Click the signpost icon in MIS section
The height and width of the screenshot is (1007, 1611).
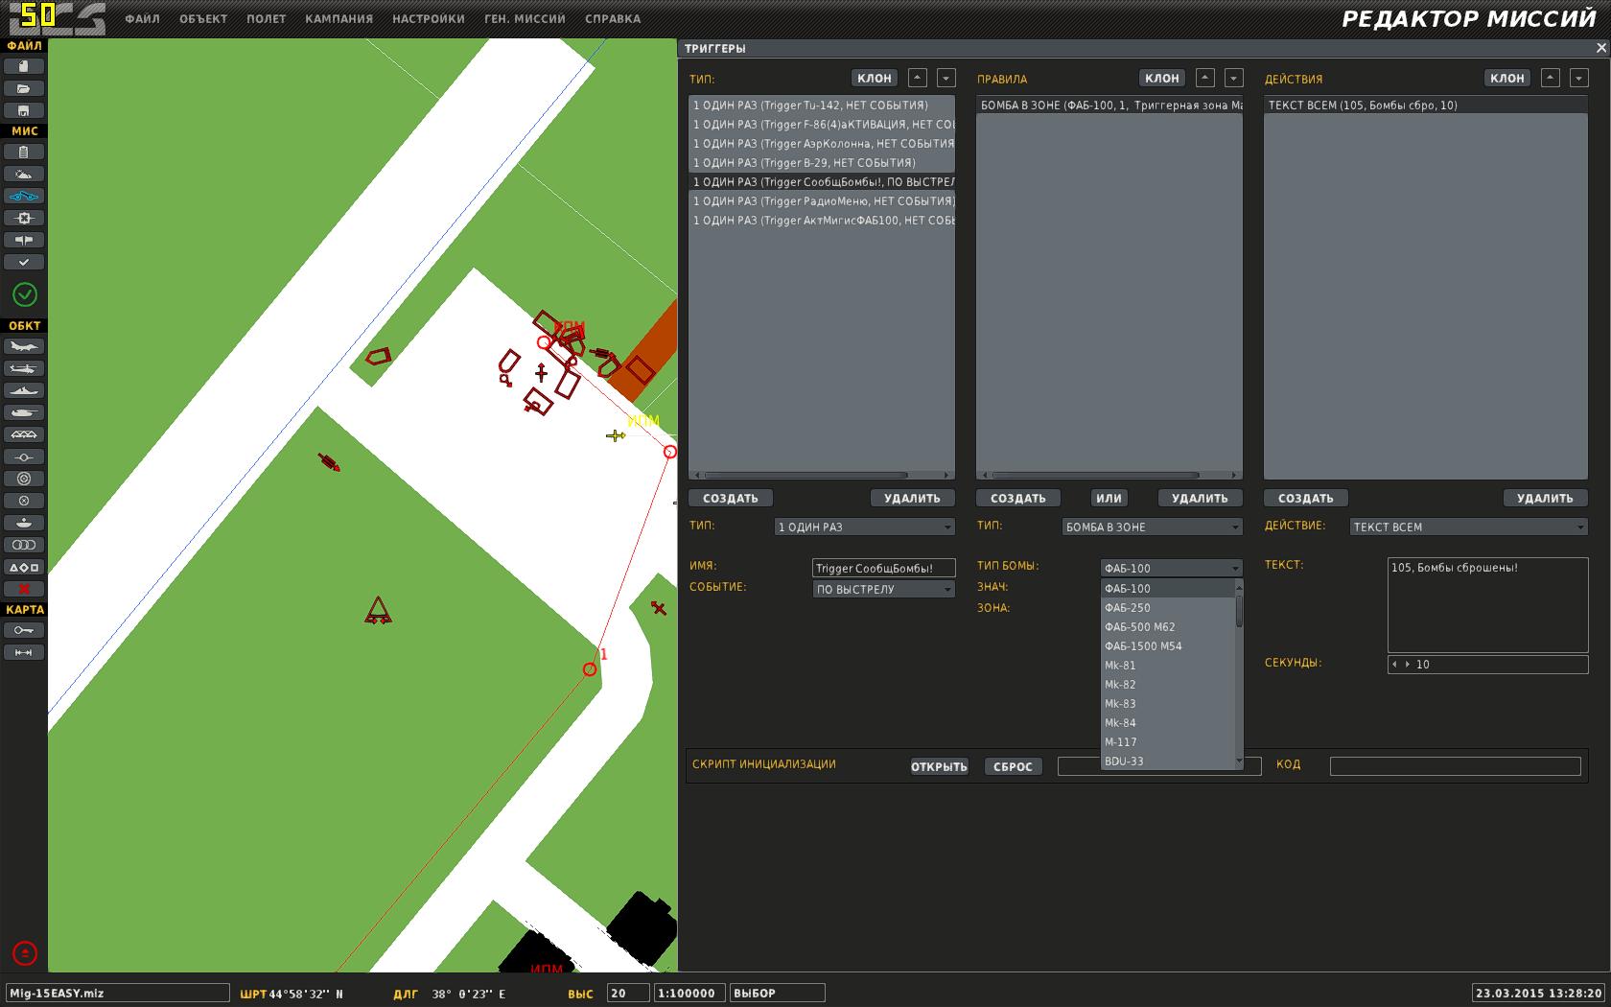tap(24, 240)
